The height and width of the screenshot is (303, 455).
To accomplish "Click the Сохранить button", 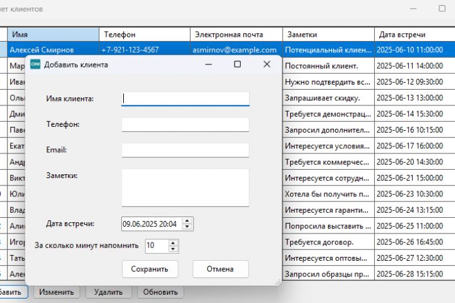I will pos(150,269).
